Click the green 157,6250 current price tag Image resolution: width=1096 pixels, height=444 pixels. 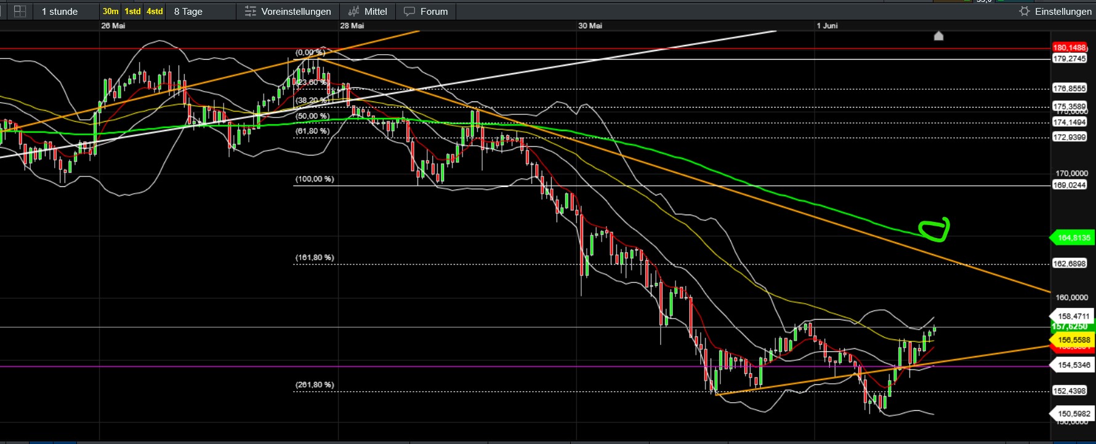(x=1070, y=327)
